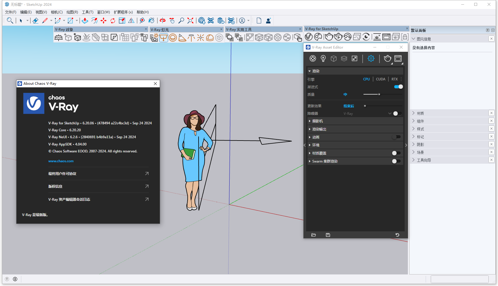Image resolution: width=498 pixels, height=286 pixels.
Task: Open the Settings gear in Asset Editor
Action: point(371,58)
